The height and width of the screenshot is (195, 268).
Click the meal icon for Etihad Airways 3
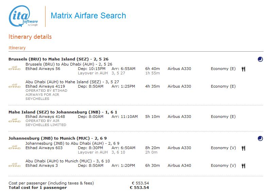pyautogui.click(x=244, y=166)
